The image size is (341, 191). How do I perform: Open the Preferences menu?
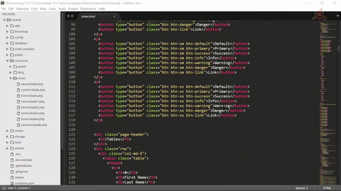[x=88, y=9]
